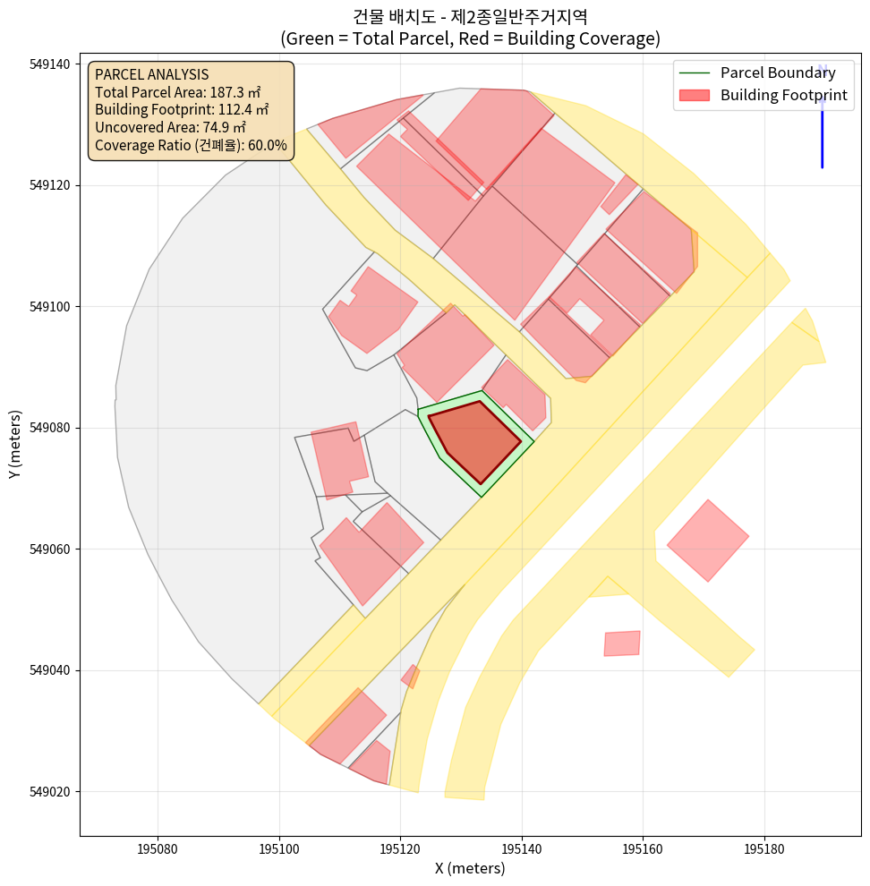870x886 pixels.
Task: Click the PARCEL ANALYSIS heading in info box
Action: tap(151, 74)
